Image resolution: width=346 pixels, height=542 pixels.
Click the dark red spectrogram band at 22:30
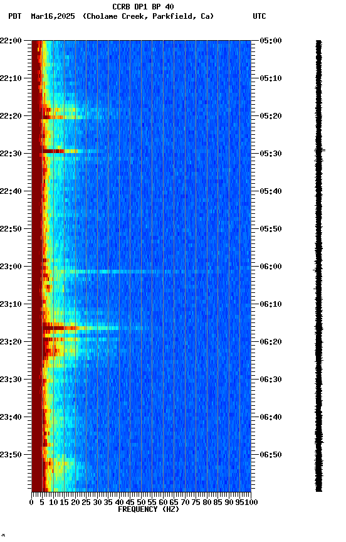coord(53,151)
